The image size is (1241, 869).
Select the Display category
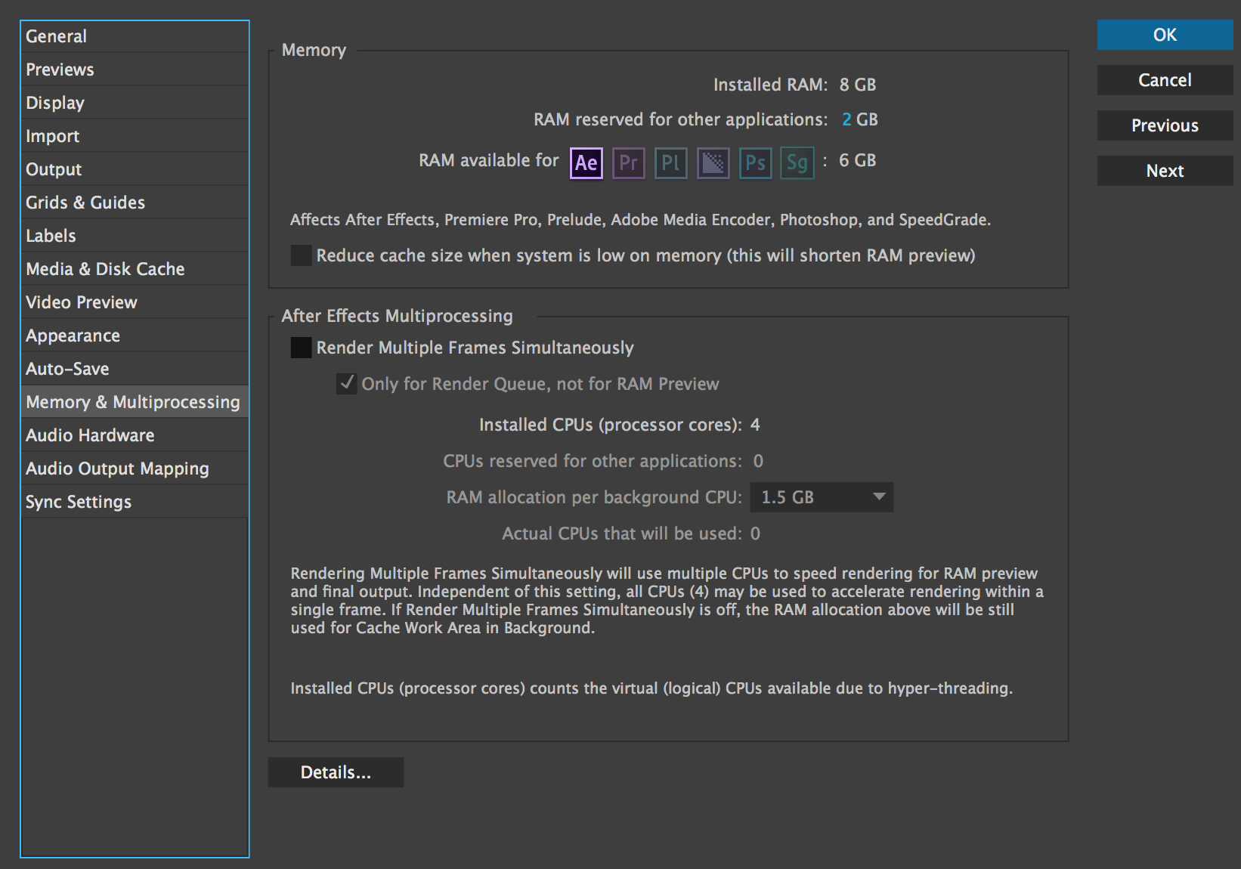click(x=135, y=103)
